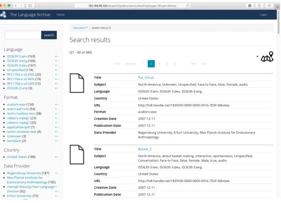Include the application/pdf facet with plus
This screenshot has width=281, height=203.
(56, 127)
